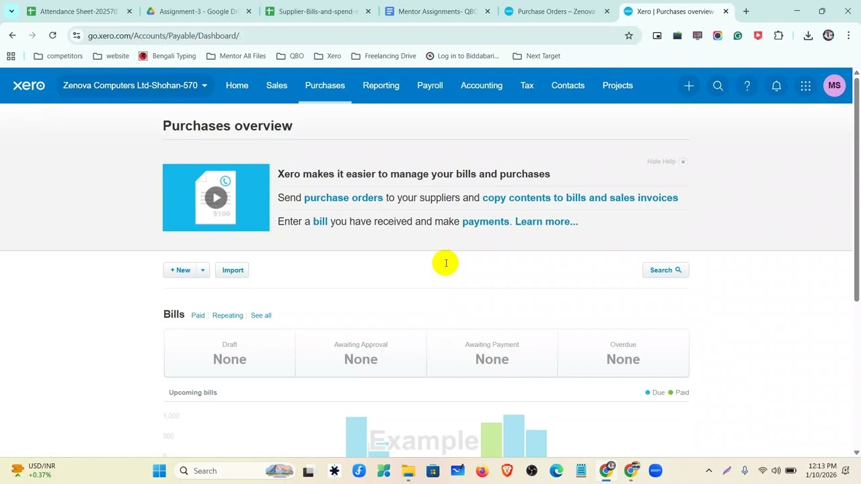This screenshot has width=861, height=484.
Task: Close the Xero Purchases overview tab
Action: click(x=726, y=11)
